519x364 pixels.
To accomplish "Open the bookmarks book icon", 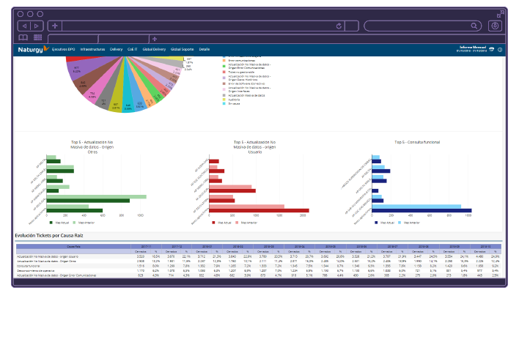I will tap(23, 37).
